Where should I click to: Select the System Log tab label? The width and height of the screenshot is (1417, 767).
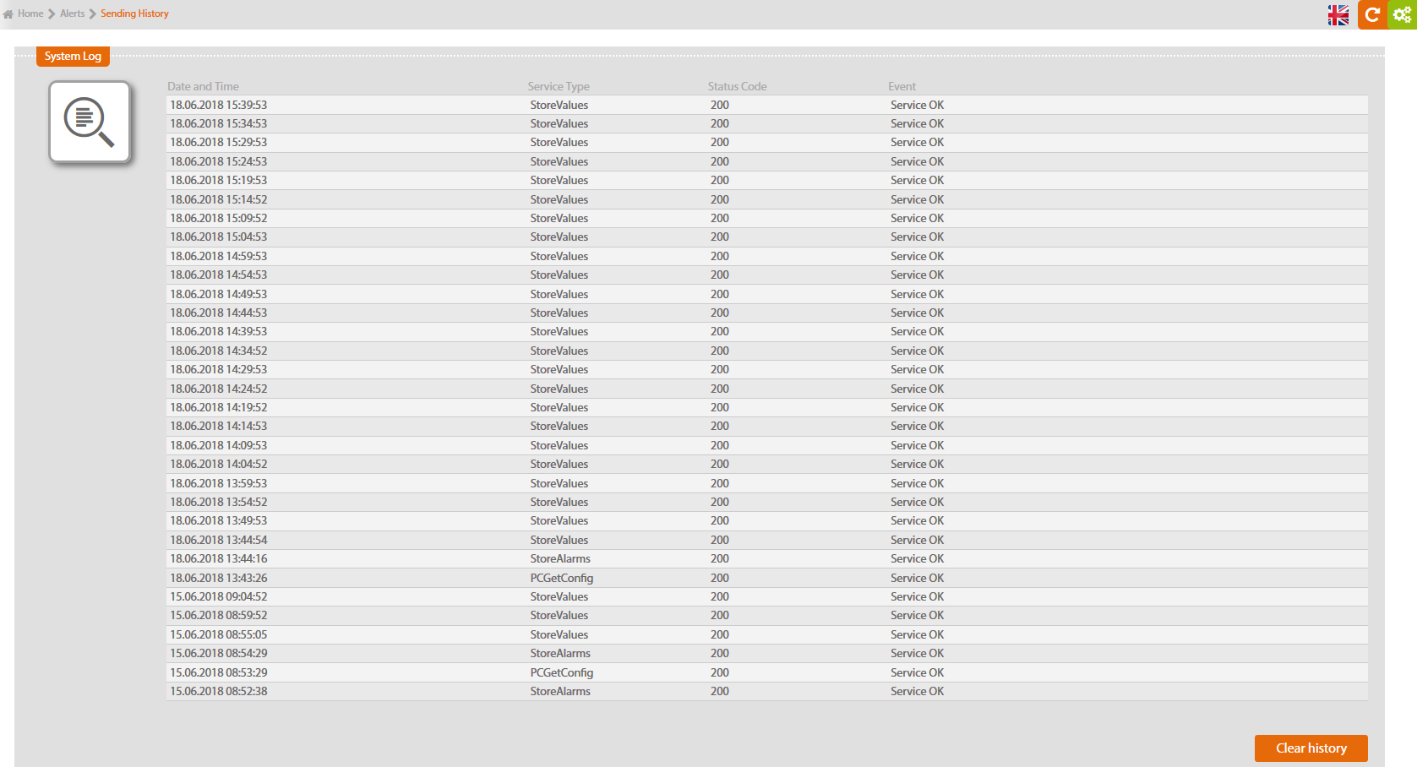(73, 57)
